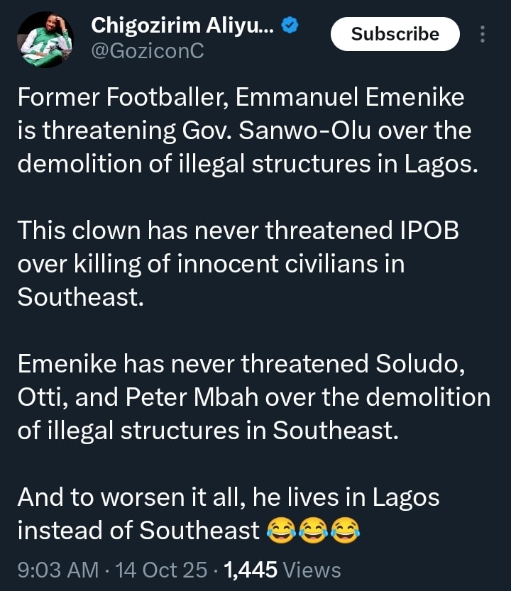Open the three-dot more options menu
This screenshot has width=511, height=591.
(x=483, y=34)
